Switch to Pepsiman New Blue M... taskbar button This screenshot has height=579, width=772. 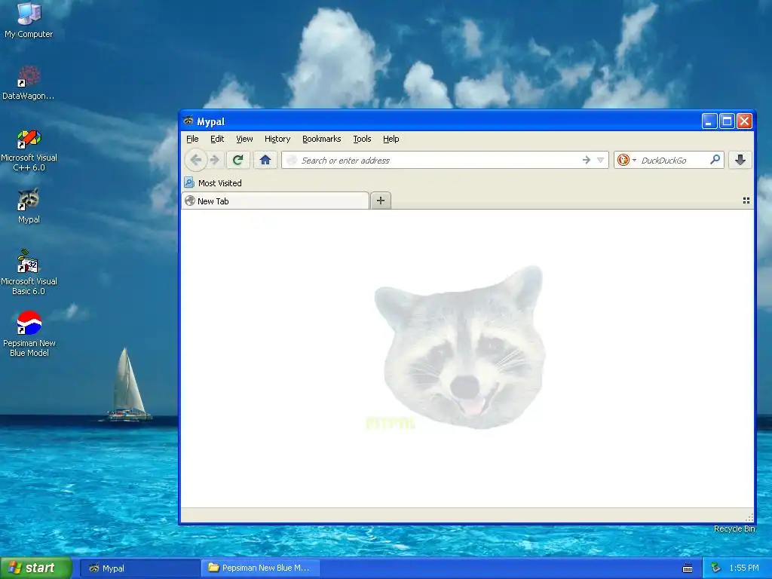coord(261,568)
